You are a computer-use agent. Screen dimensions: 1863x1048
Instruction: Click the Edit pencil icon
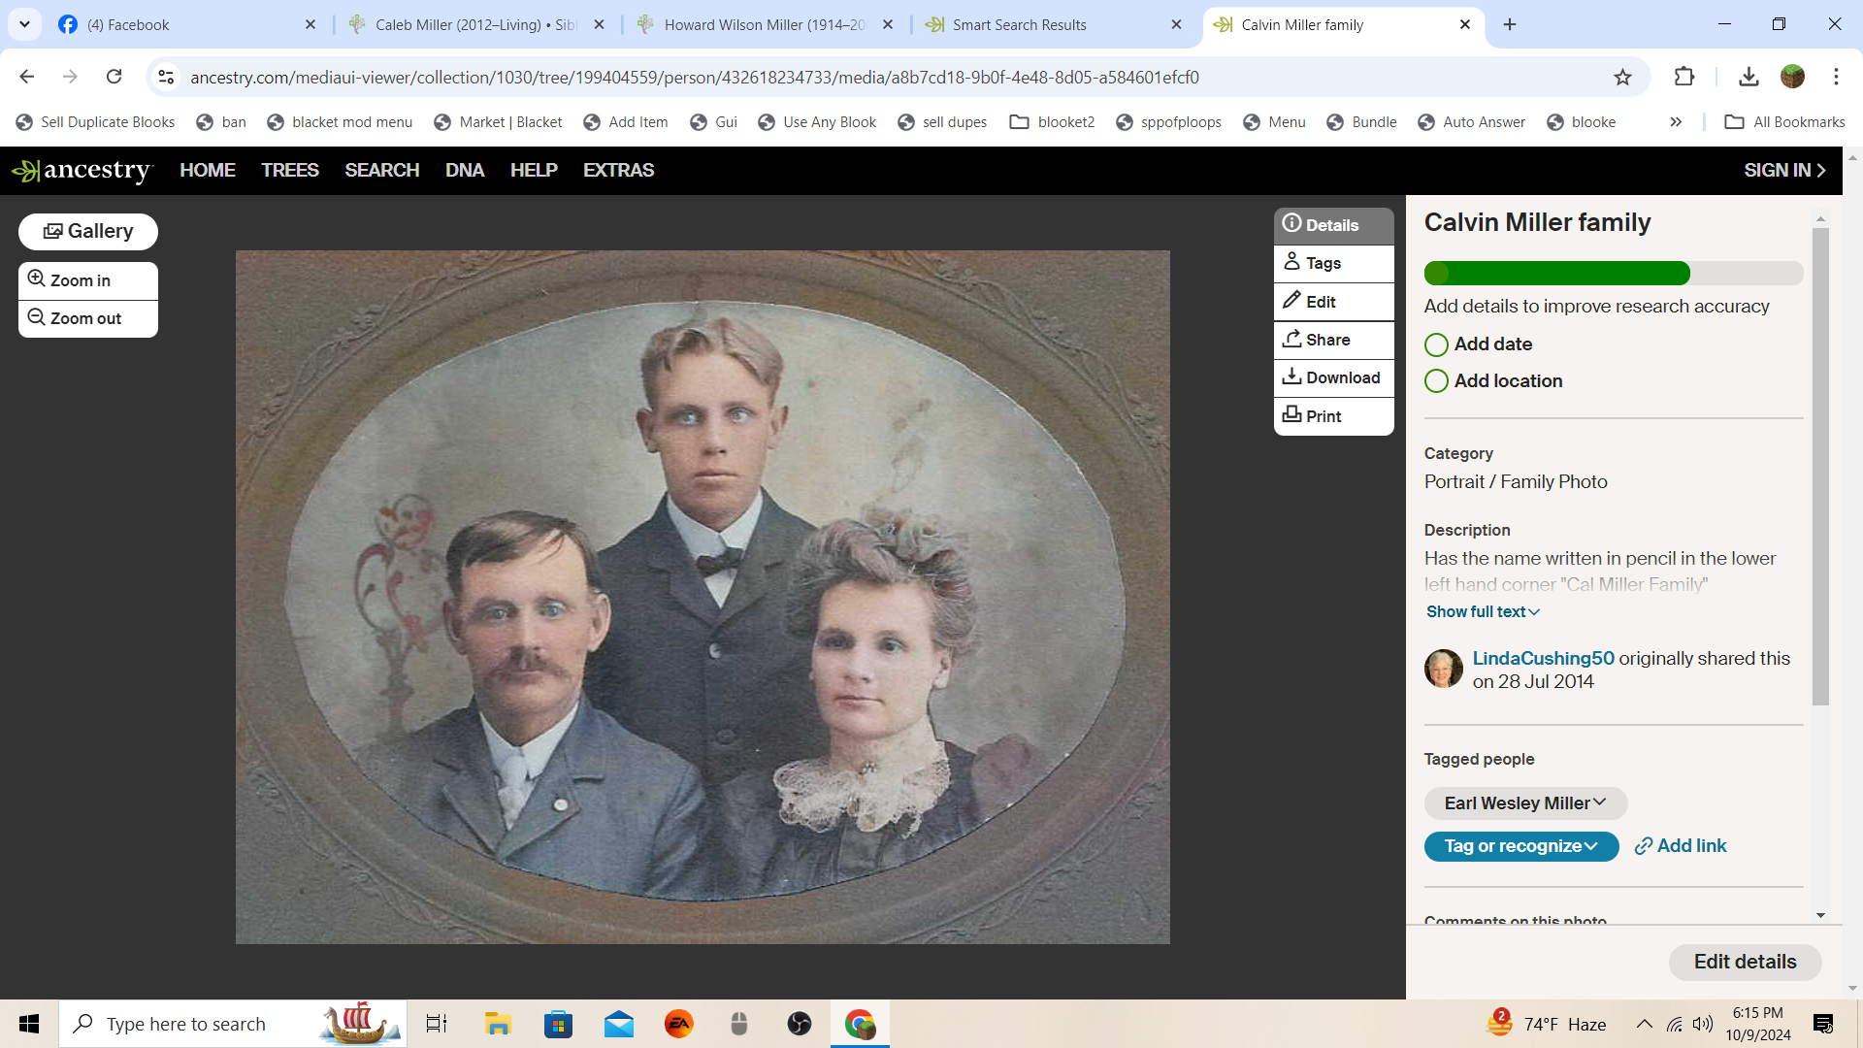click(1291, 301)
